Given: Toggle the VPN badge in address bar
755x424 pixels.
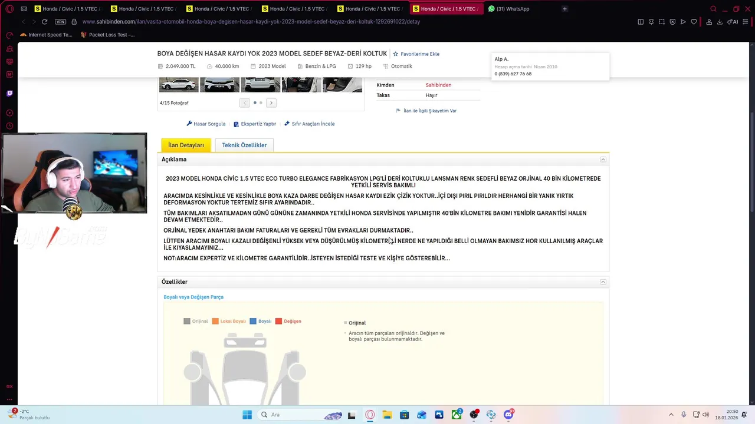Looking at the screenshot, I should [x=60, y=22].
